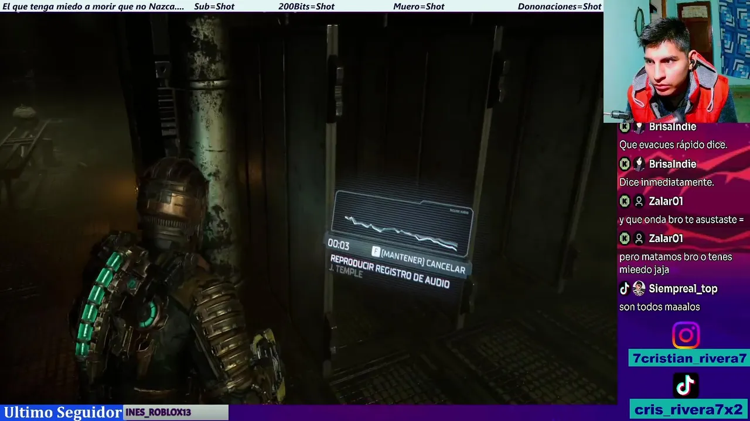Click the 'Dice inmediatamente.' message

[x=666, y=182]
